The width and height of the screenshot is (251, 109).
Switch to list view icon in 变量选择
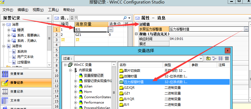click(x=221, y=59)
